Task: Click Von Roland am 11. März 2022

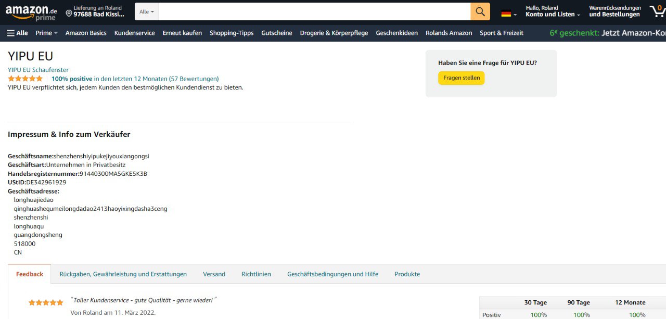Action: point(113,313)
